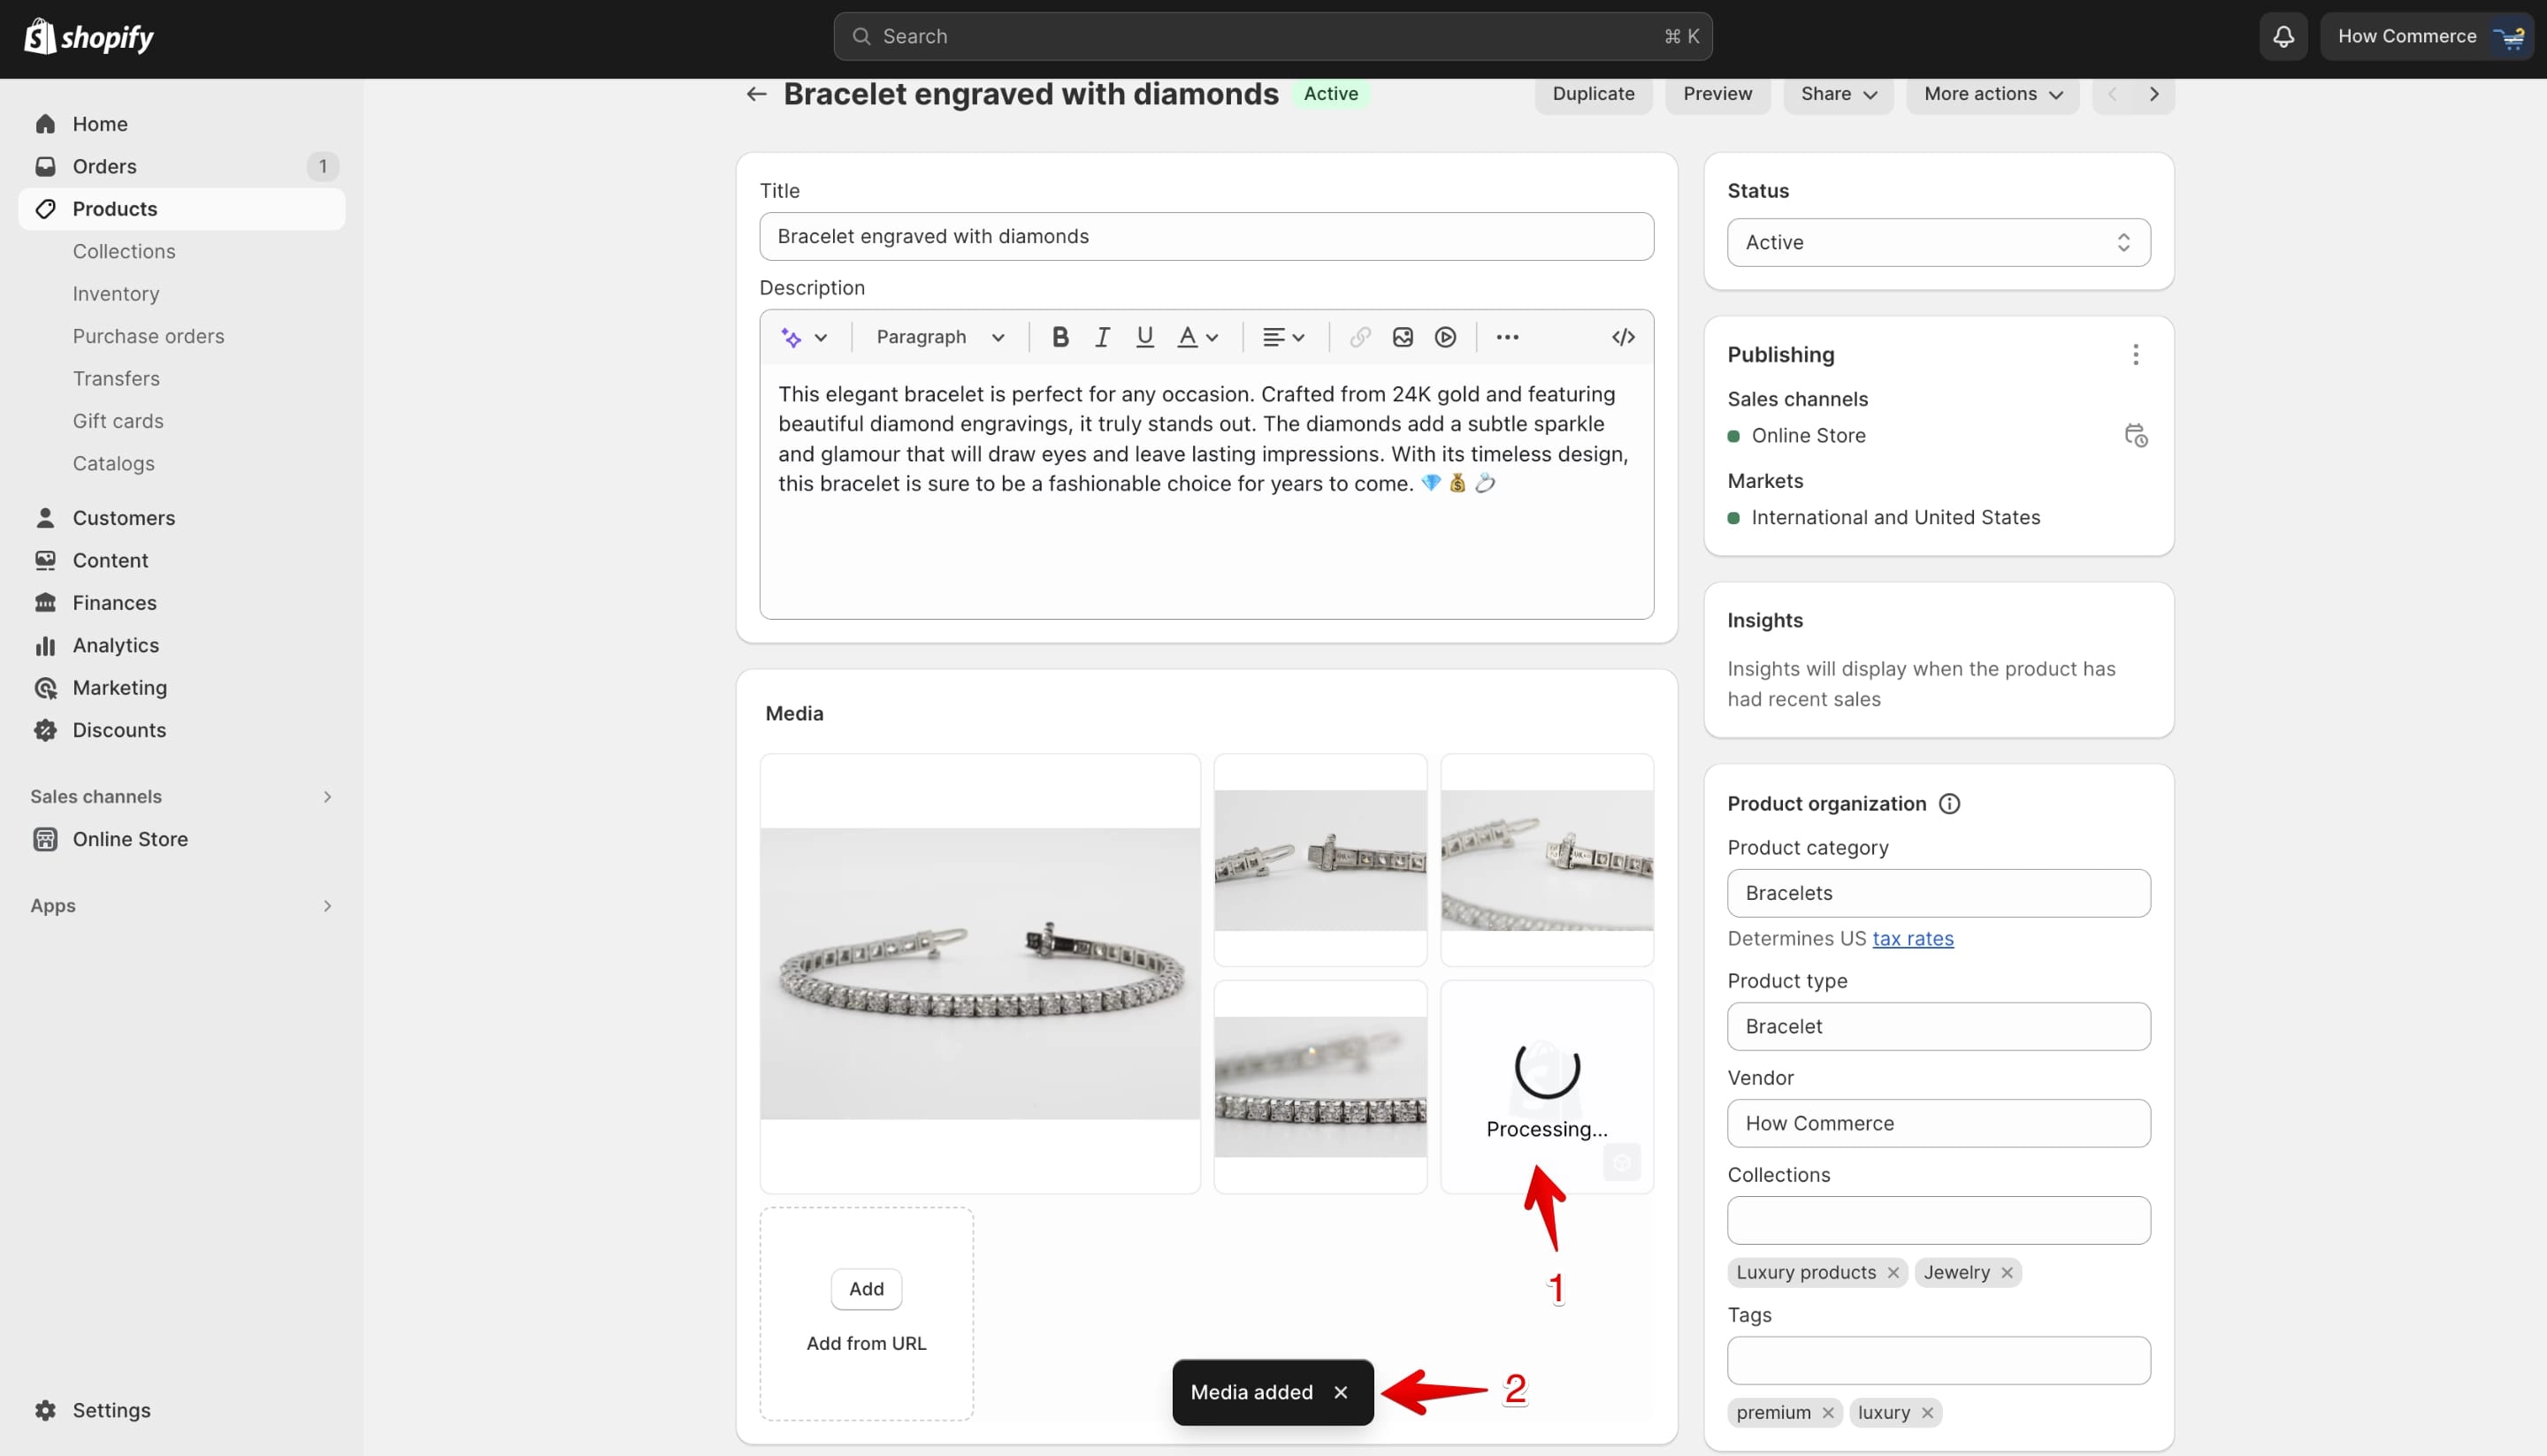Switch to HTML code view

click(x=1623, y=338)
